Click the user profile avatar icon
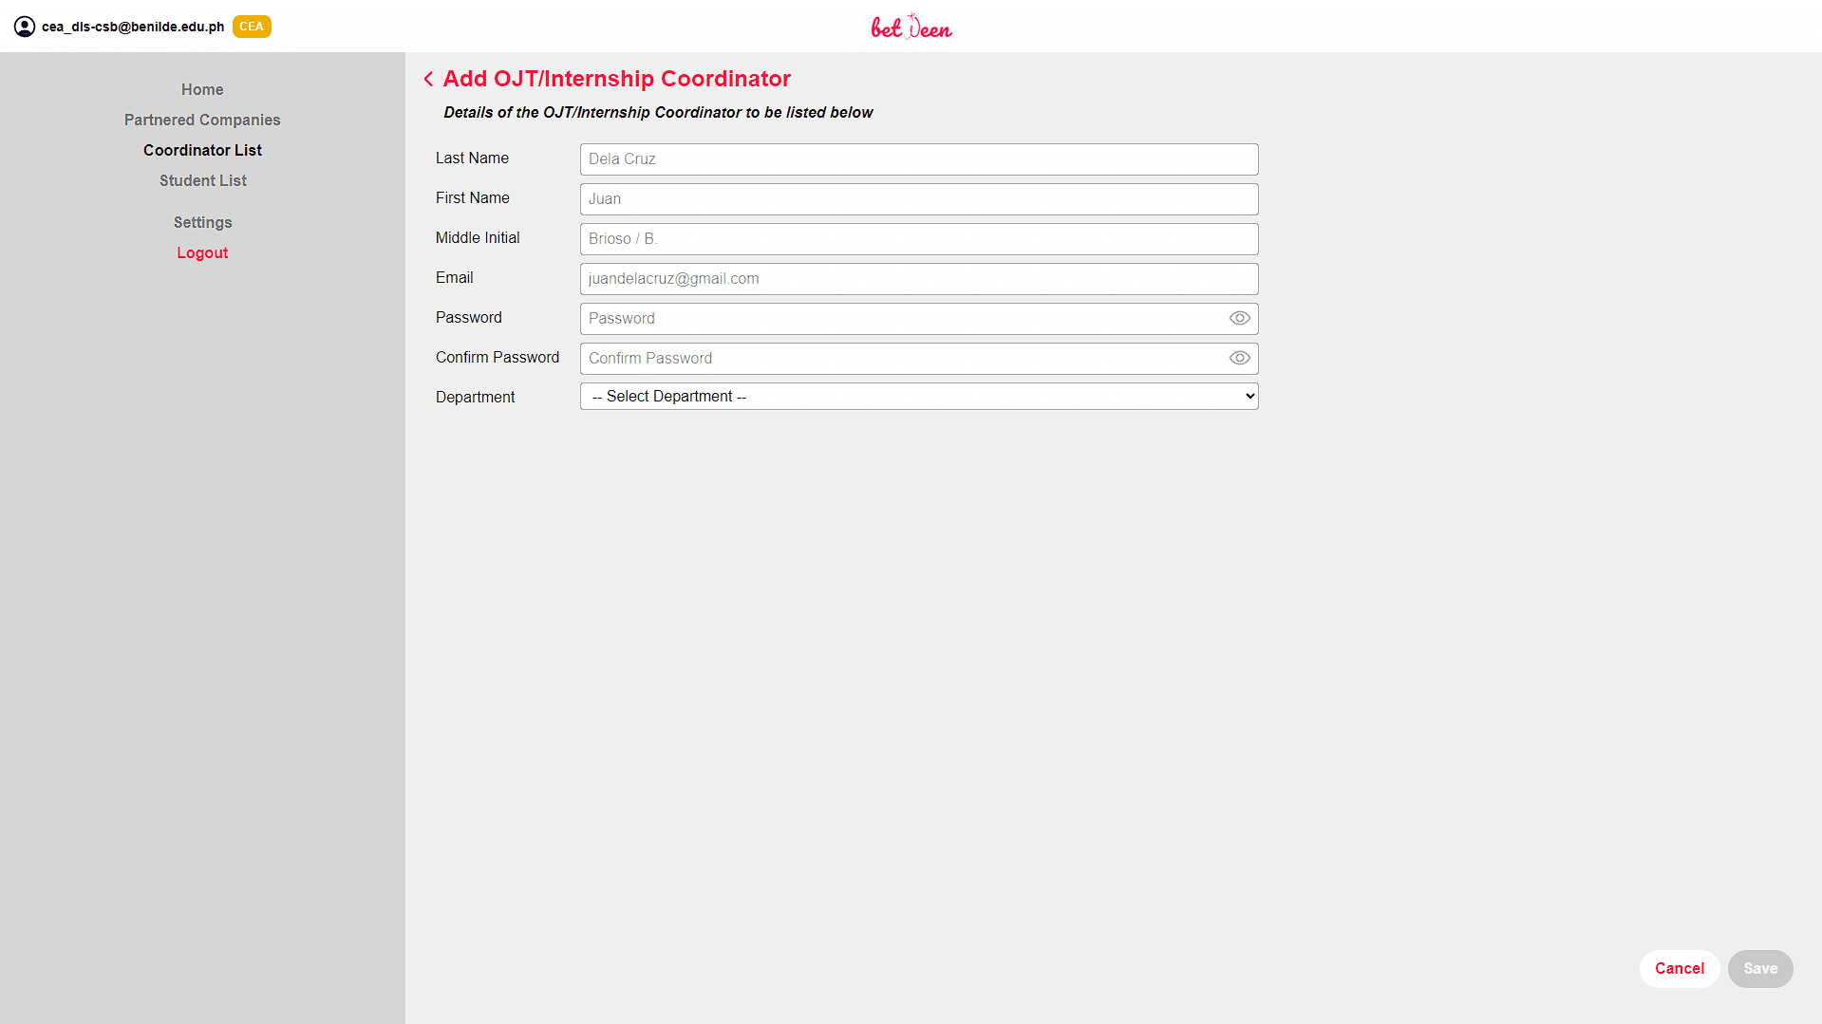The width and height of the screenshot is (1822, 1024). pyautogui.click(x=25, y=27)
